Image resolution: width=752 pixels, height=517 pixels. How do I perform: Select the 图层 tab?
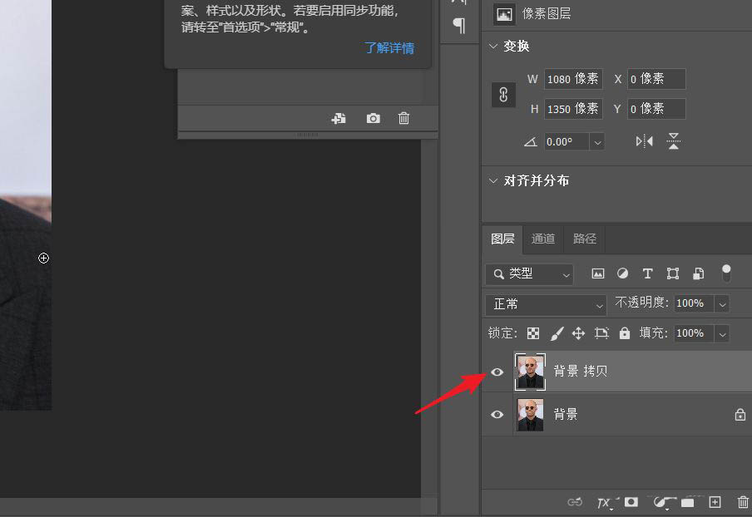point(502,239)
